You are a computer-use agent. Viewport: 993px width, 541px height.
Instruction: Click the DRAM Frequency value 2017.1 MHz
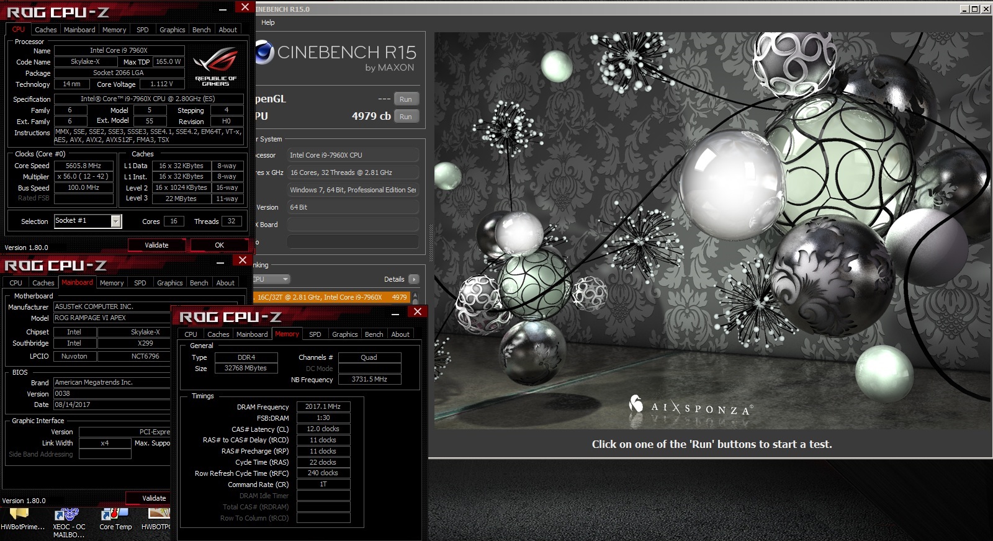click(323, 407)
